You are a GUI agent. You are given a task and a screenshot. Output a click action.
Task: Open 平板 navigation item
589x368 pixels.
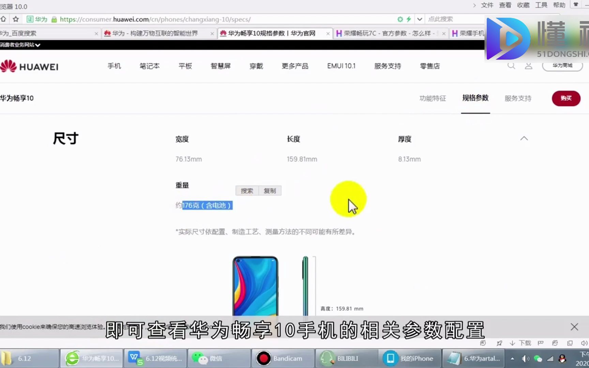tap(185, 66)
